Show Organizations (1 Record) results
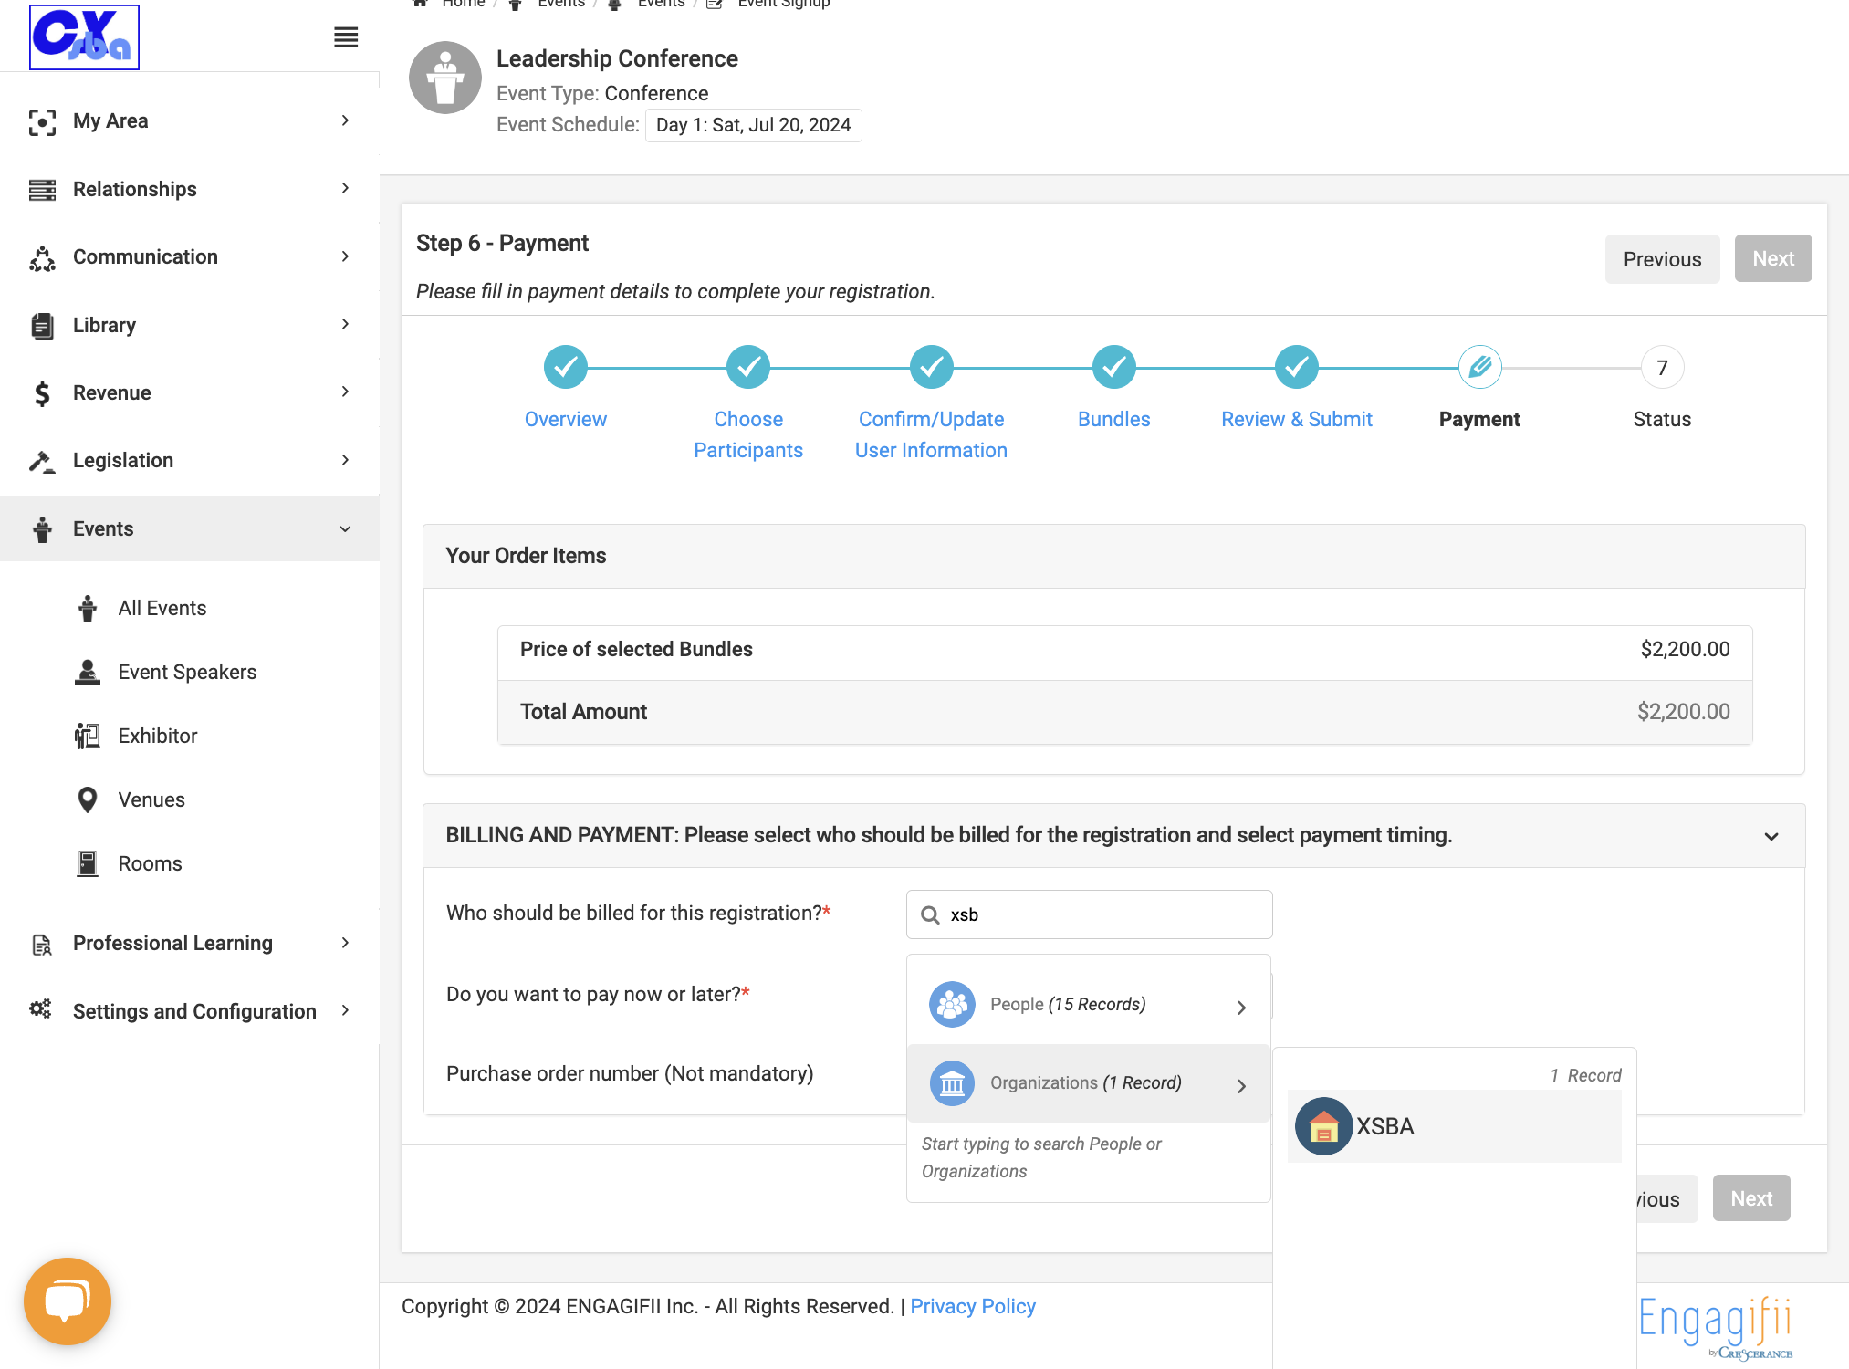The height and width of the screenshot is (1369, 1849). coord(1088,1083)
